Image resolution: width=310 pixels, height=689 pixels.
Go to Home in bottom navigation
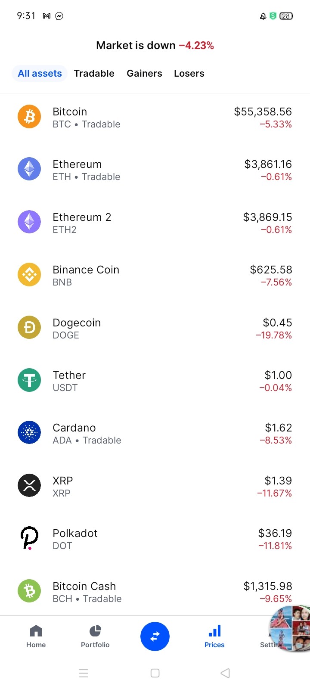coord(36,636)
